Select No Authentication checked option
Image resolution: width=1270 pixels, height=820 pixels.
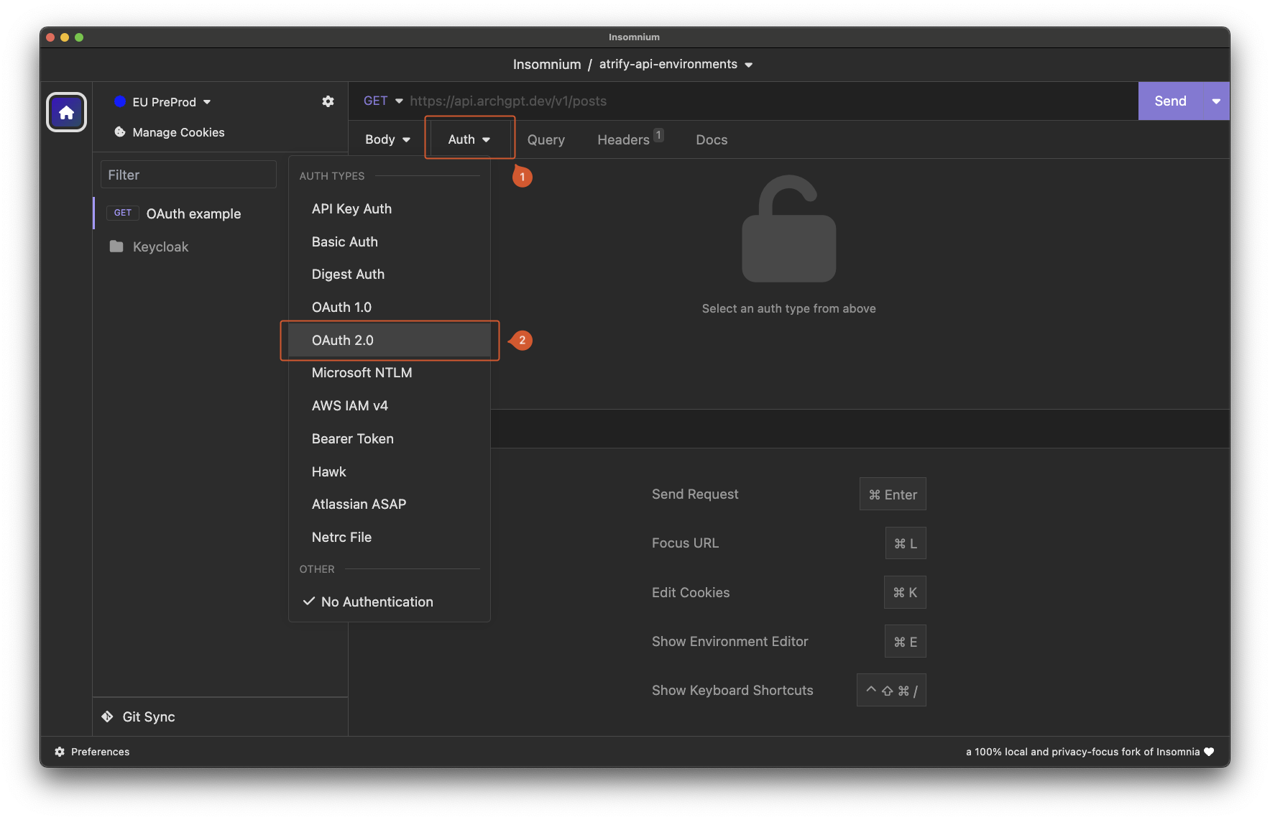click(x=377, y=602)
